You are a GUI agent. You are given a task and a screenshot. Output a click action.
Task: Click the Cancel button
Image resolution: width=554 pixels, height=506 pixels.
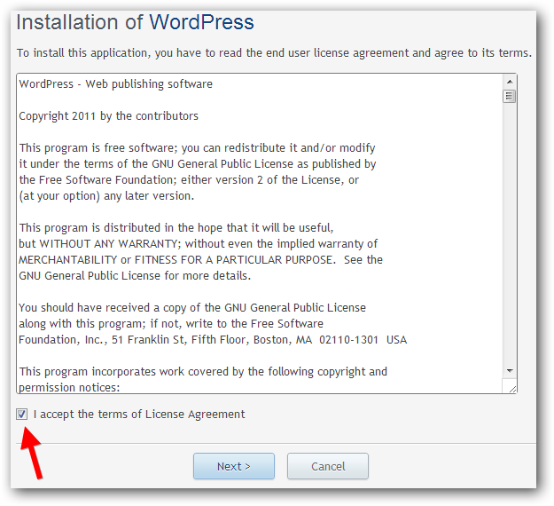(x=327, y=466)
